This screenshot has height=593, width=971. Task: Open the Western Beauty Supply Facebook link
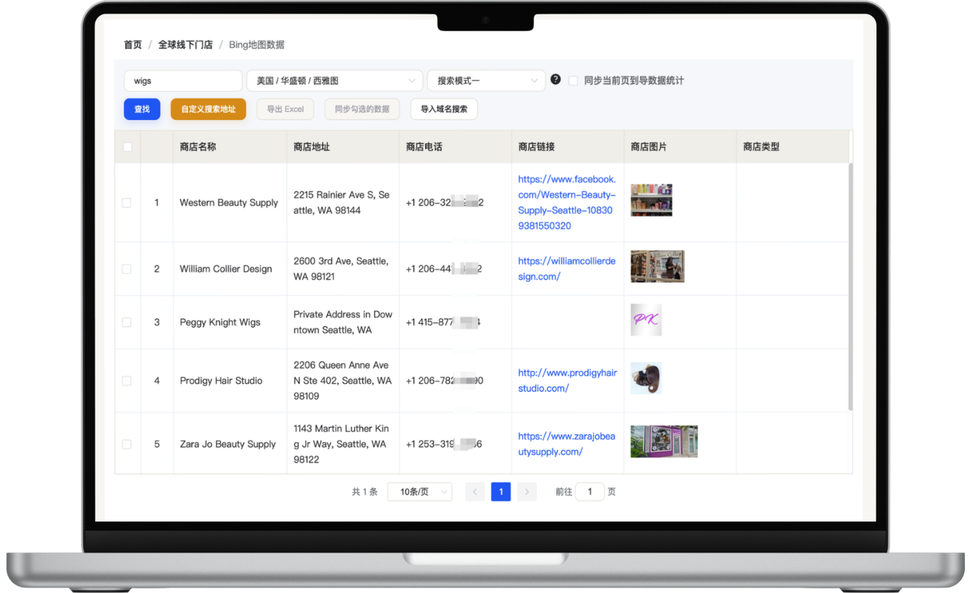[x=567, y=202]
